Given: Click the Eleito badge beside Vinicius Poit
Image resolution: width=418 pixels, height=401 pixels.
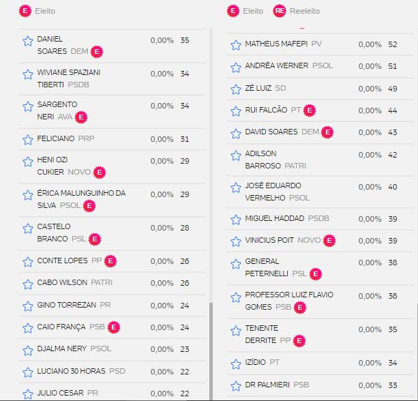Looking at the screenshot, I should coord(329,241).
